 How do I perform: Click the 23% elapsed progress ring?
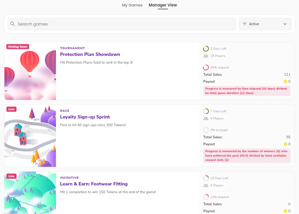(206, 197)
